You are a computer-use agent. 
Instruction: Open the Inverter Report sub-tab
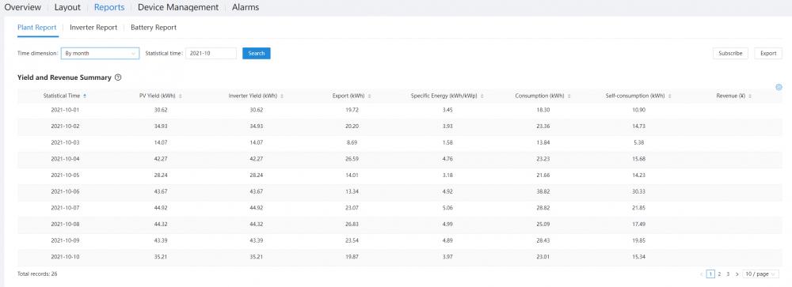tap(93, 28)
